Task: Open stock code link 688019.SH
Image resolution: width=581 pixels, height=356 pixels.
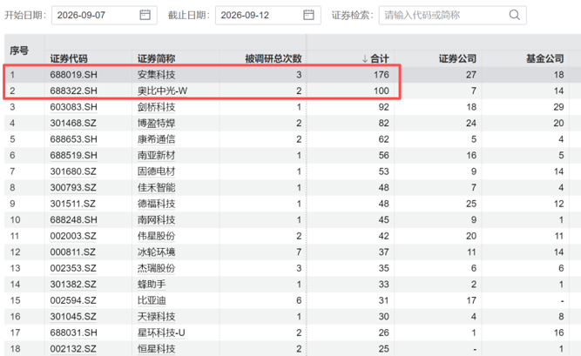Action: pos(73,75)
